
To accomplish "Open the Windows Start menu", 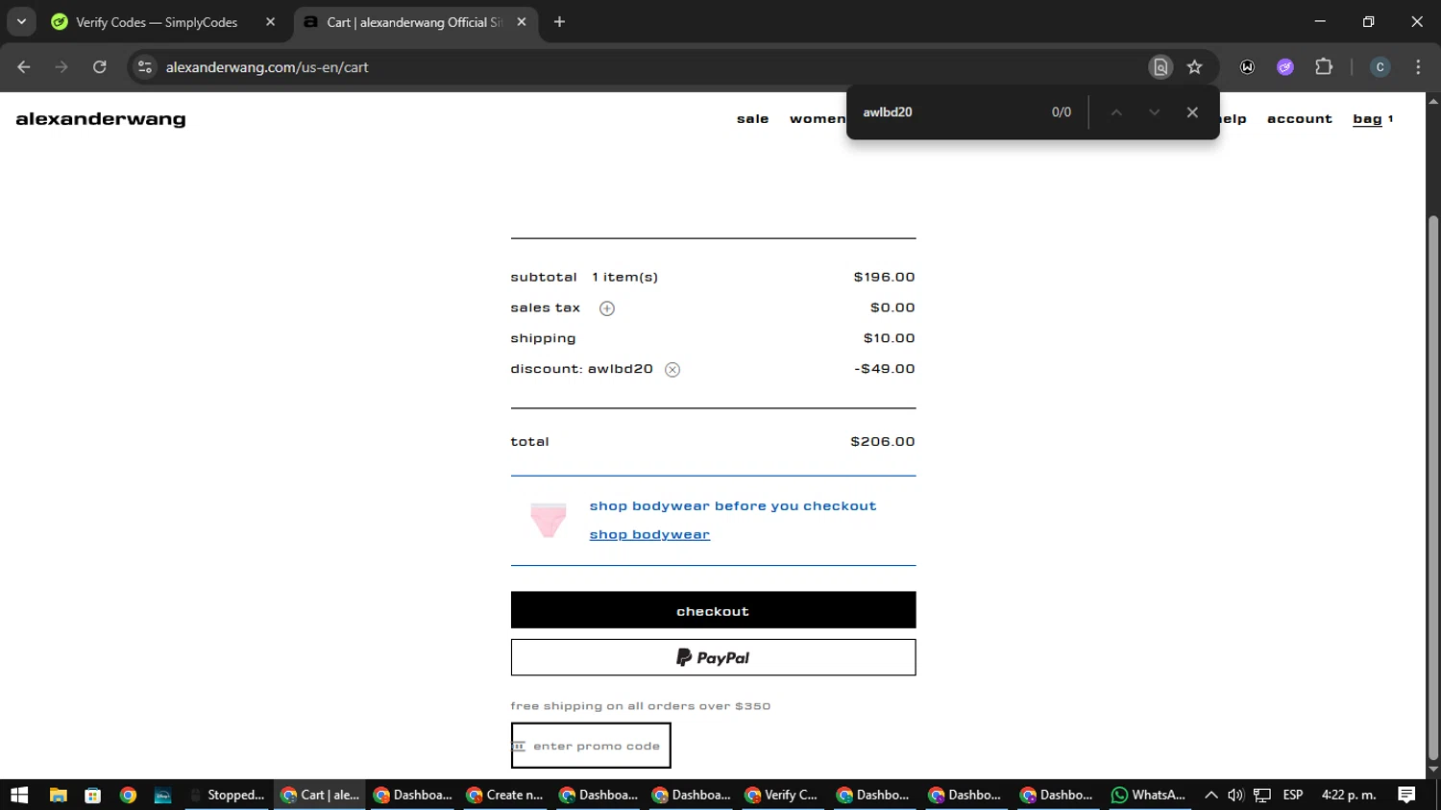I will tap(19, 795).
